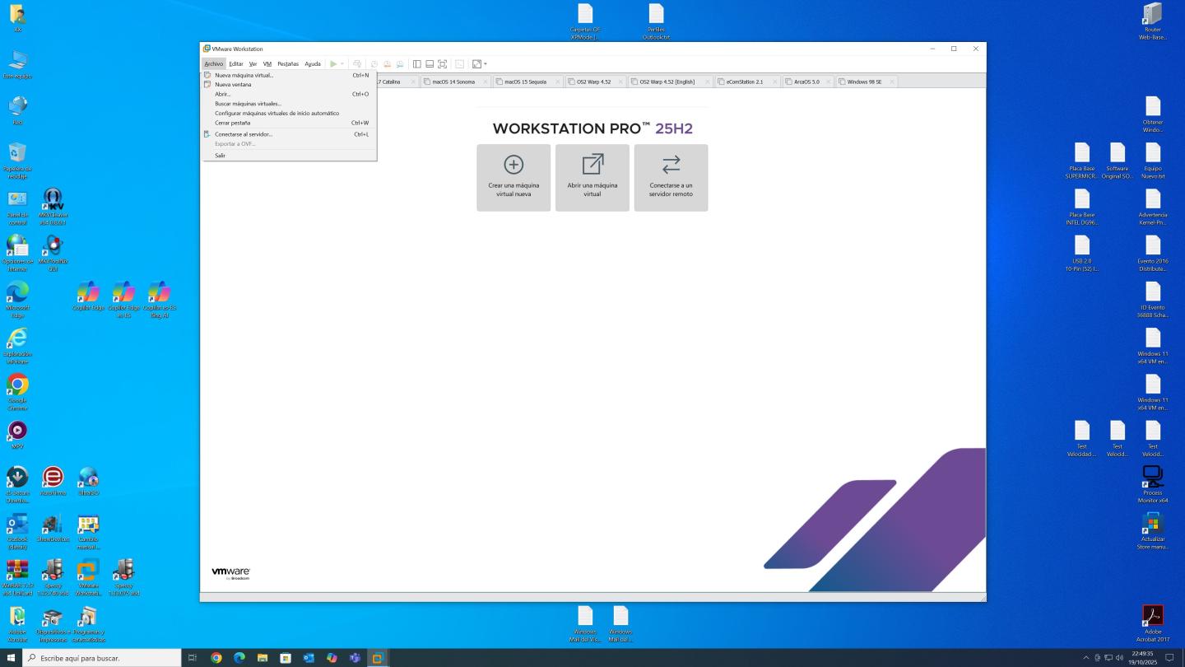Click 'Conectarse a un servidor remoto' tile
The height and width of the screenshot is (667, 1185).
tap(671, 178)
